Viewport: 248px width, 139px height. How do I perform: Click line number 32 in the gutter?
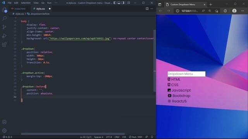point(15,97)
